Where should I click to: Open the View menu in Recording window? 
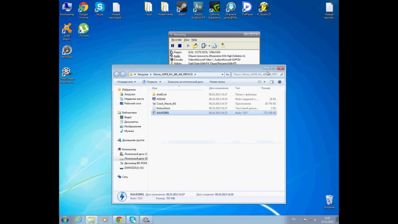point(187,40)
